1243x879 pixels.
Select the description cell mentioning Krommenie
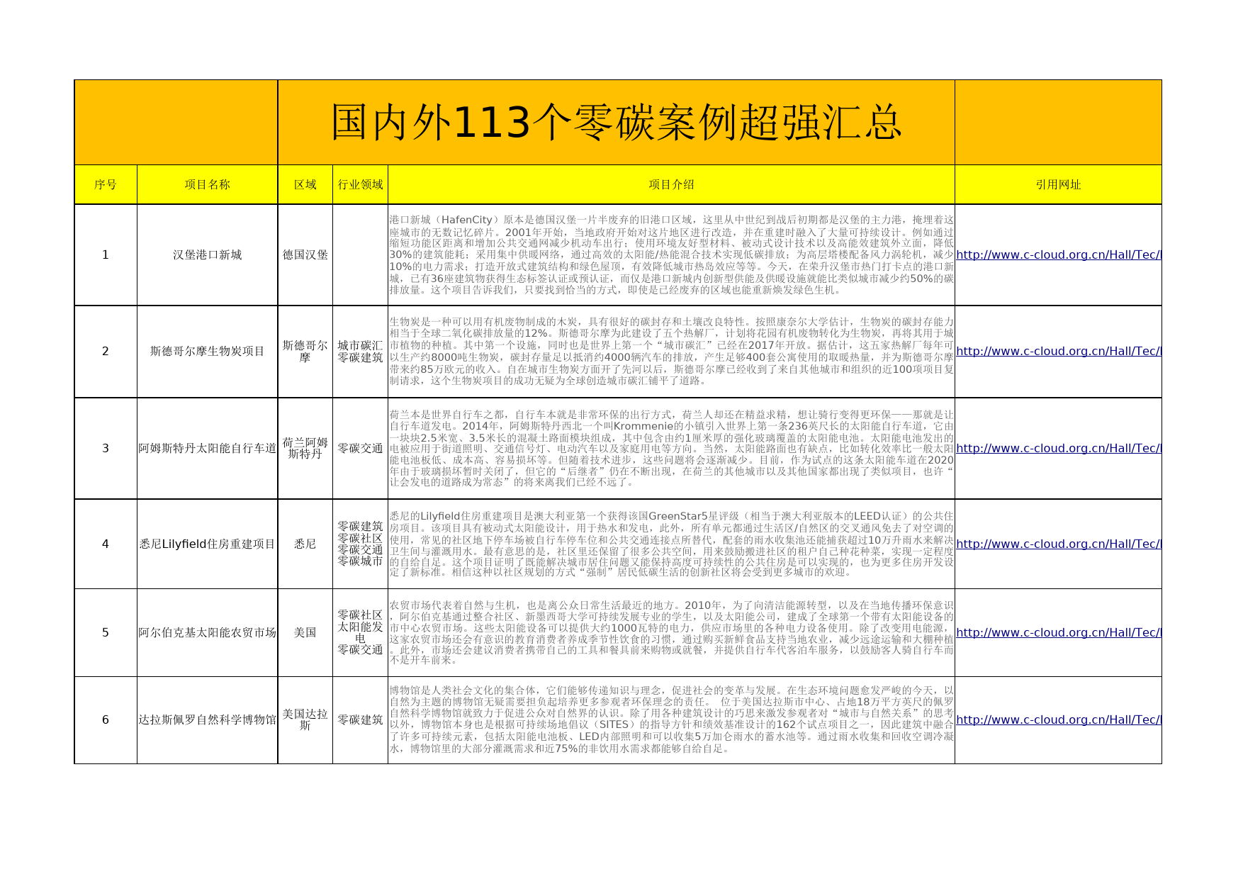671,449
